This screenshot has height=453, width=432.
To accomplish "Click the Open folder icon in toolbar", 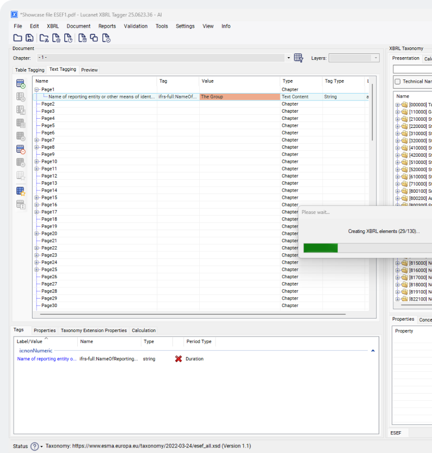I will (17, 38).
